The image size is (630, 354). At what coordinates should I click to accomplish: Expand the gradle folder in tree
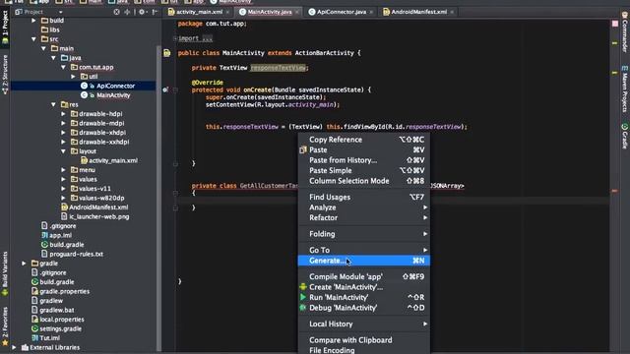[24, 264]
